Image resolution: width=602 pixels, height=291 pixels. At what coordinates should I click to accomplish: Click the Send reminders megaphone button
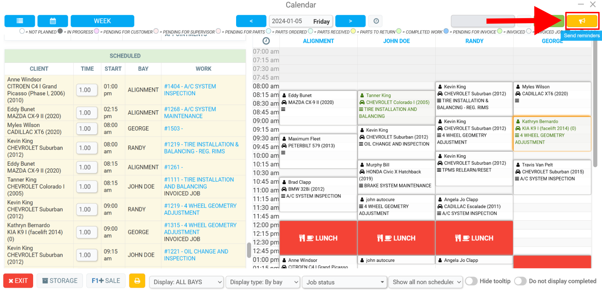click(x=582, y=21)
